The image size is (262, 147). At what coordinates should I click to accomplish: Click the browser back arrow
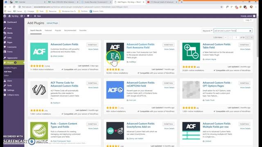click(x=5, y=7)
